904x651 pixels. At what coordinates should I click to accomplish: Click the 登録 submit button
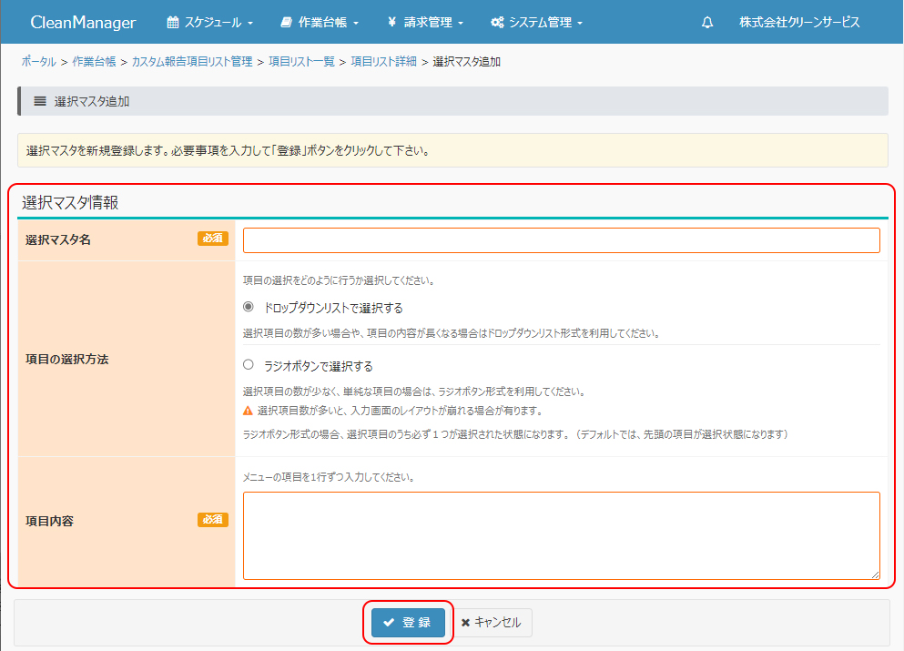pyautogui.click(x=408, y=623)
